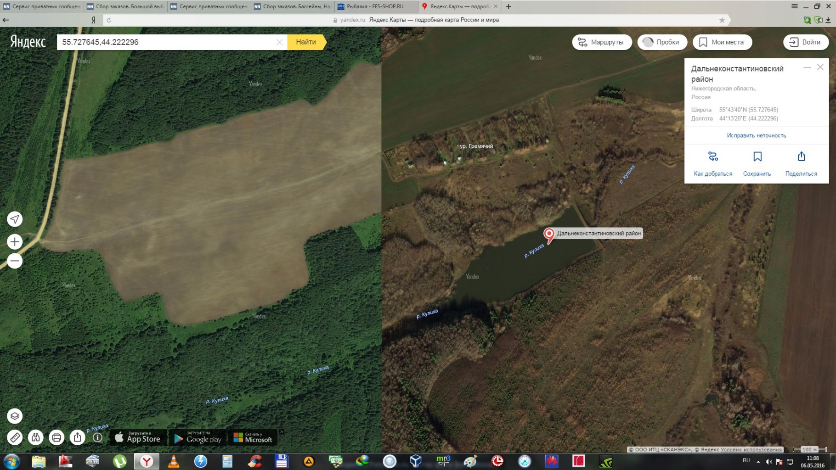The image size is (836, 470).
Task: Open the map layers selector
Action: (x=15, y=416)
